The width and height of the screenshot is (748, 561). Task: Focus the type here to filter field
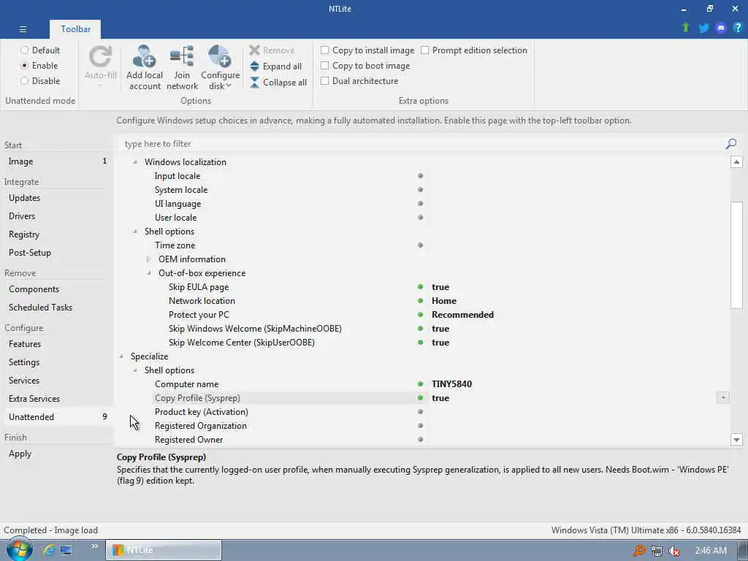pos(421,144)
